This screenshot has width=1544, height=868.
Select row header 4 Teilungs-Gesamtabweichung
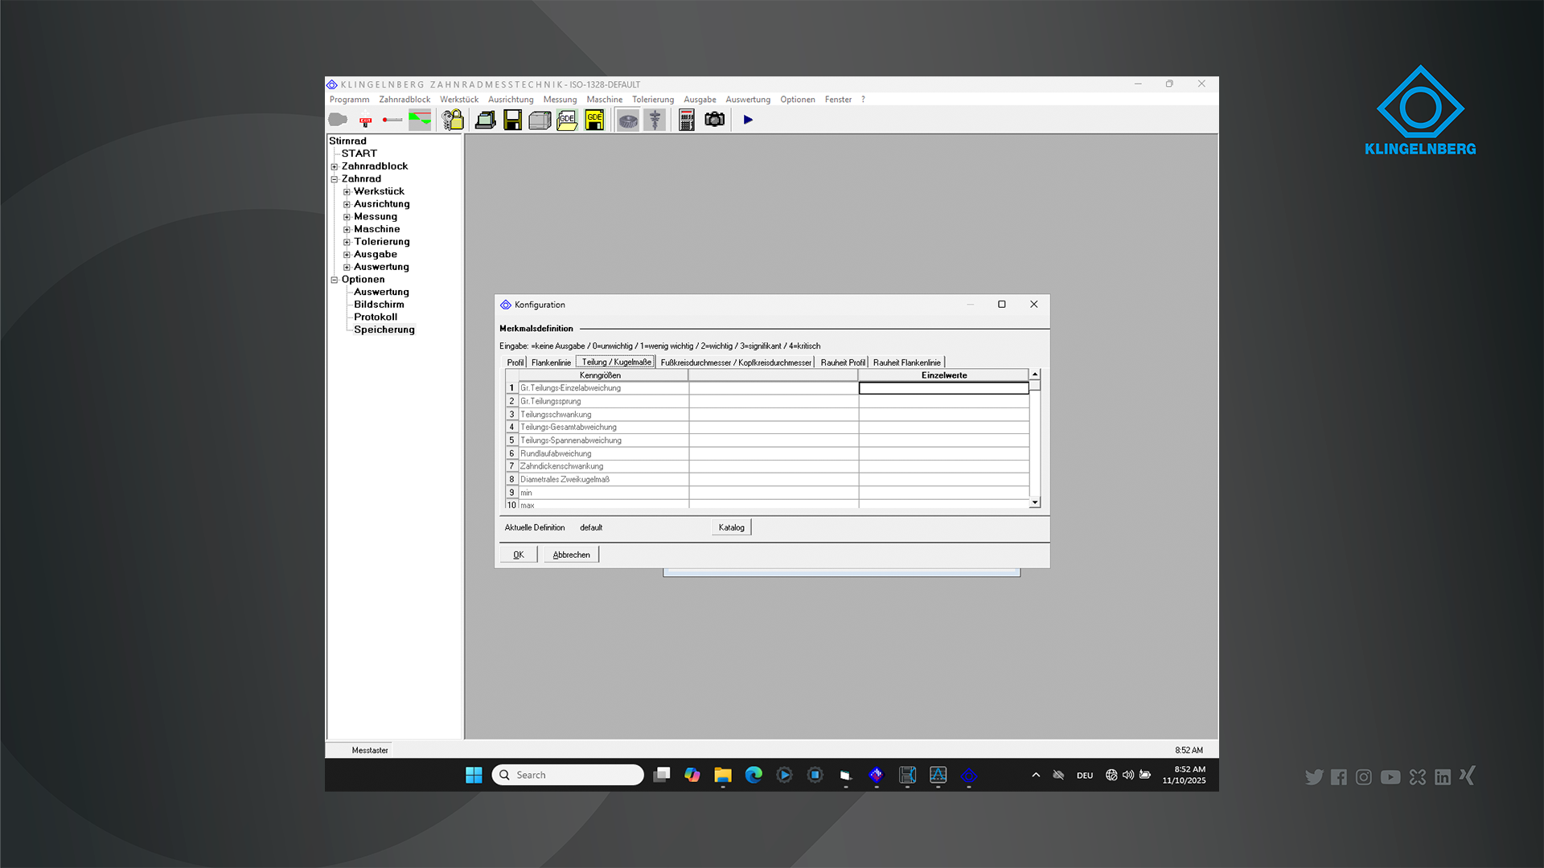pos(511,428)
